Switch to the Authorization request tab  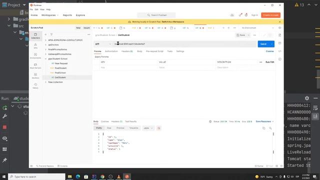(x=111, y=51)
